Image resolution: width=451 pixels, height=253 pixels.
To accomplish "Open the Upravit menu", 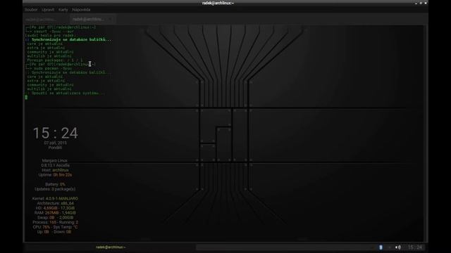I will click(48, 10).
